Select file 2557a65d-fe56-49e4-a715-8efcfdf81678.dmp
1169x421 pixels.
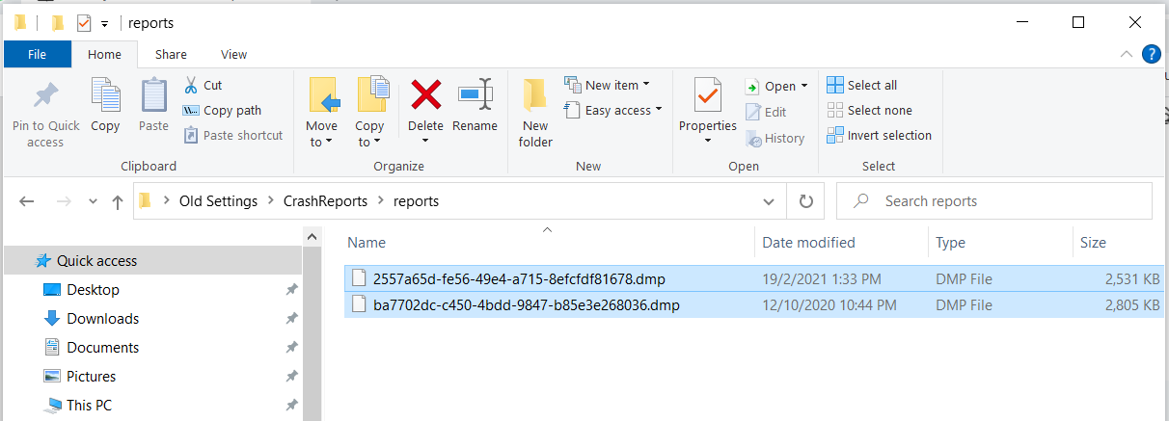point(519,279)
